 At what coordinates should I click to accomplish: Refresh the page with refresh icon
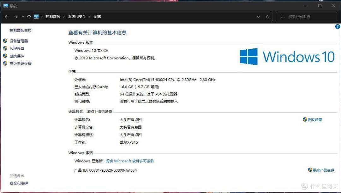tap(268, 17)
